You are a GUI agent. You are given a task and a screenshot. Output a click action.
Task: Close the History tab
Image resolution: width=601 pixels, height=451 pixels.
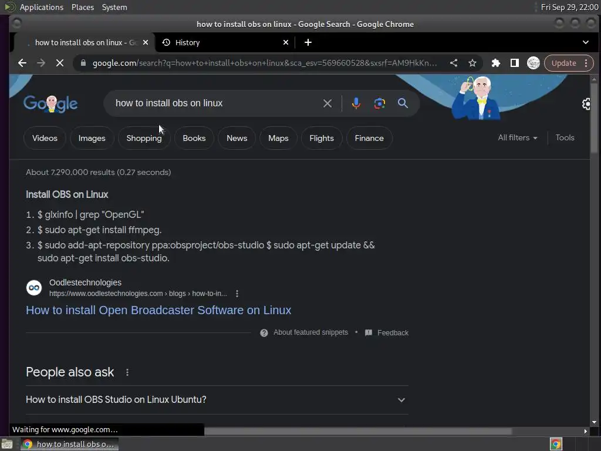coord(286,42)
